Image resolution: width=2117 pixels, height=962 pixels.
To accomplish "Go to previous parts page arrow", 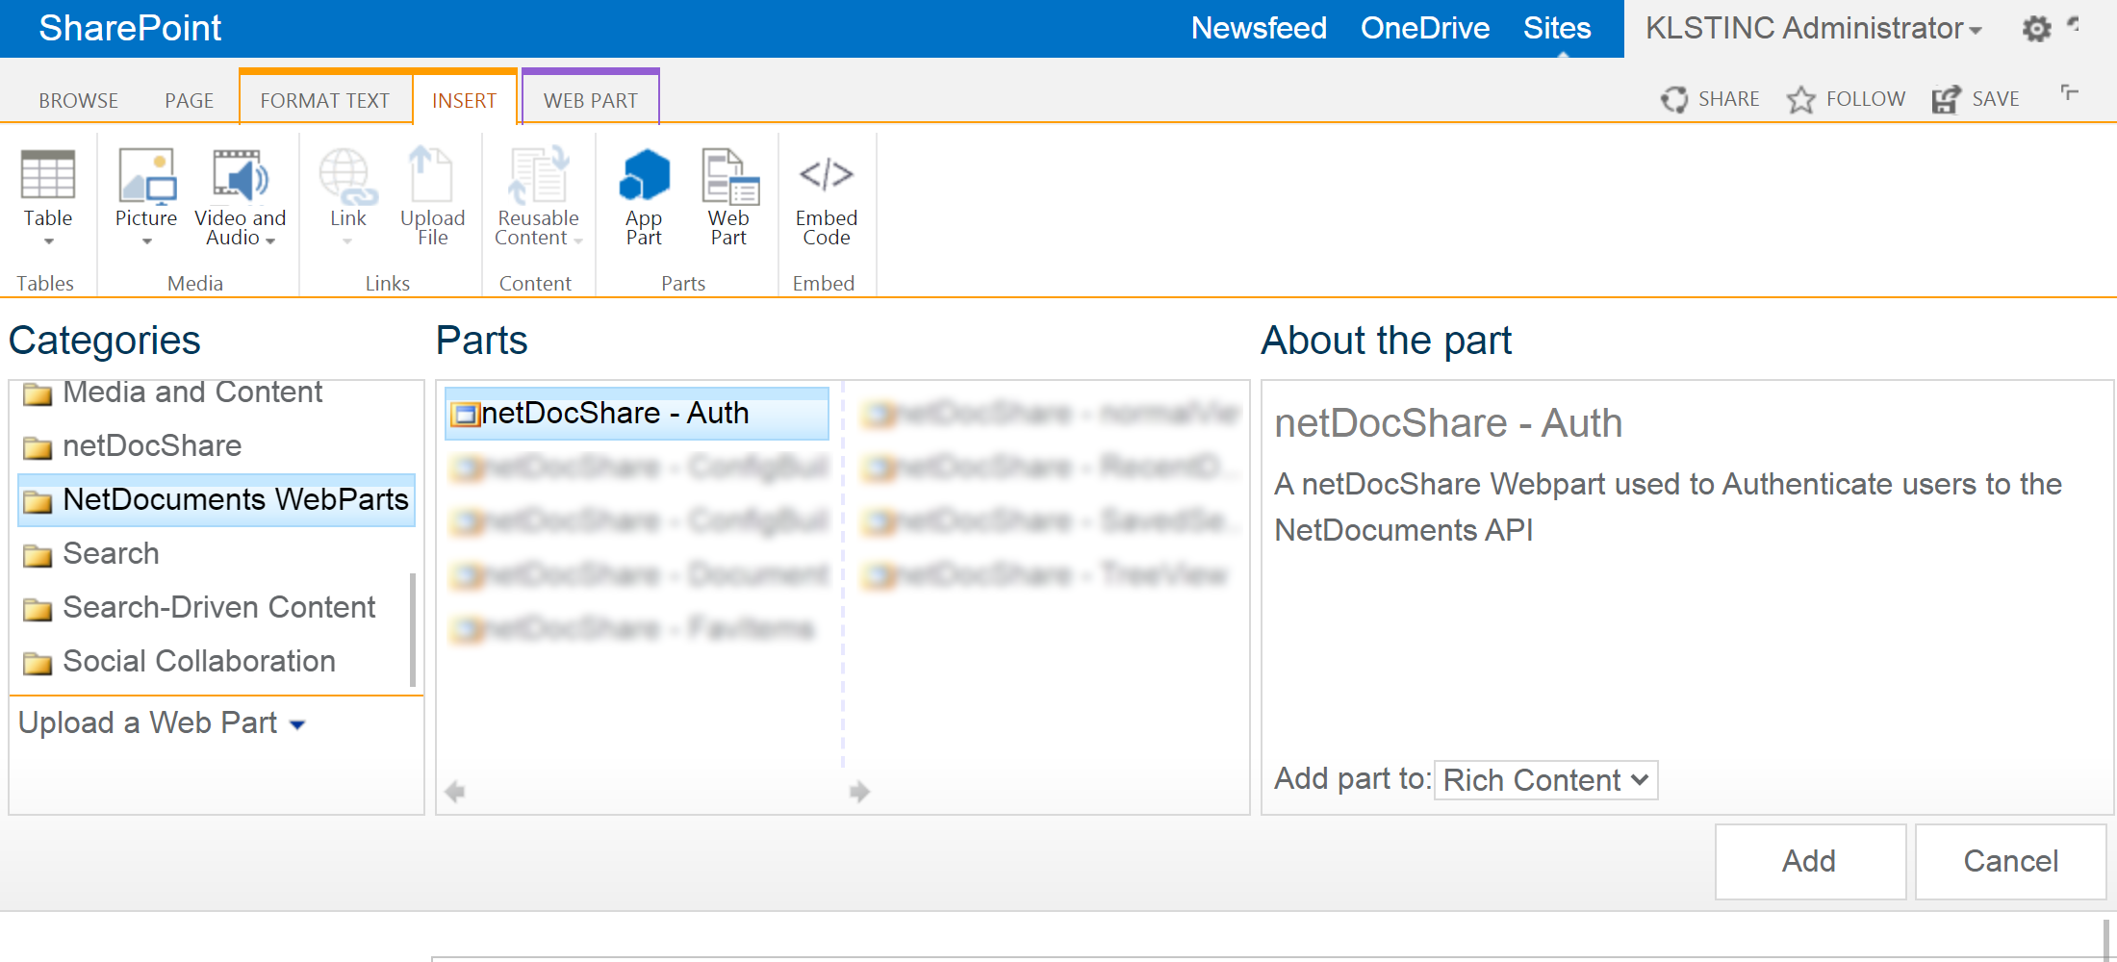I will [455, 792].
